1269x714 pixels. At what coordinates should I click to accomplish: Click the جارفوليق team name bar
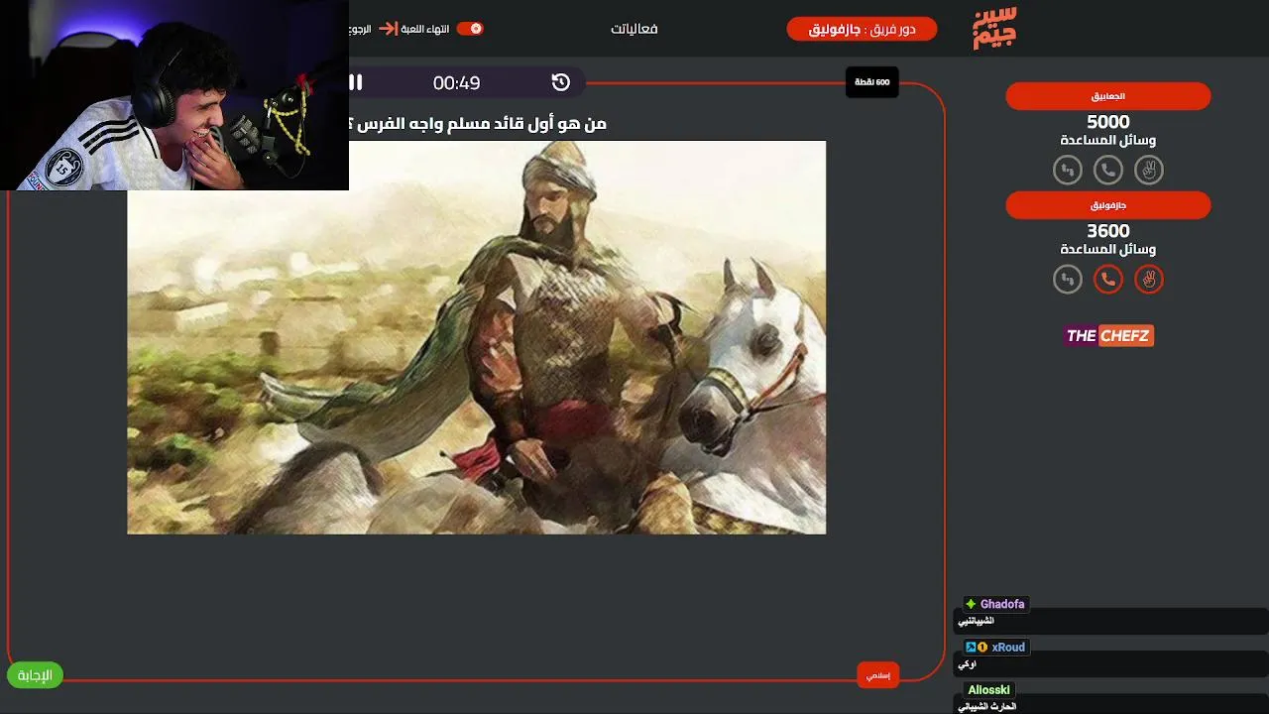[1108, 205]
